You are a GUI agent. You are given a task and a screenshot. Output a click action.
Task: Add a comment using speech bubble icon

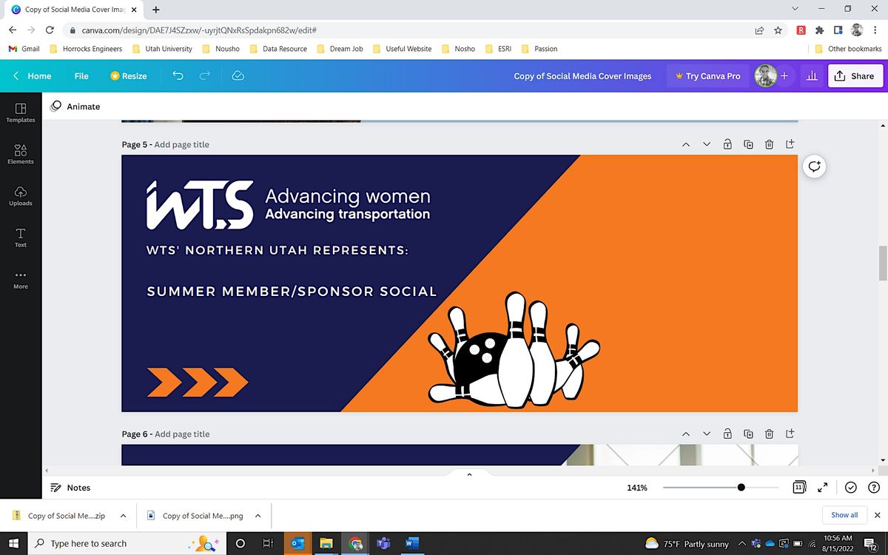pos(814,166)
